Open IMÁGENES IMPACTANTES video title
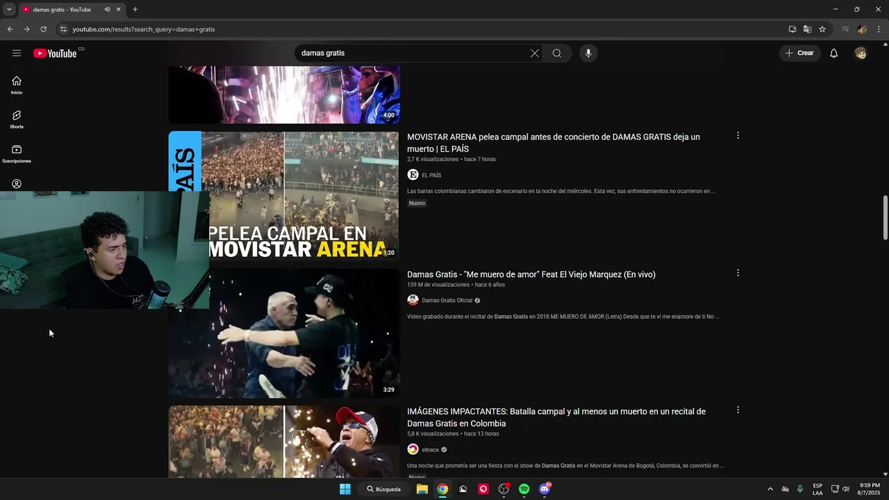The width and height of the screenshot is (889, 500). pos(556,417)
